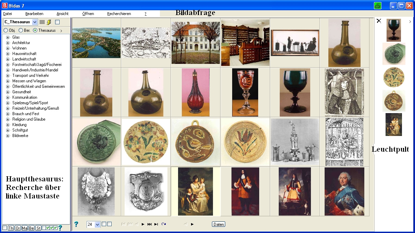Expand the Religion und Glaube node

point(8,119)
